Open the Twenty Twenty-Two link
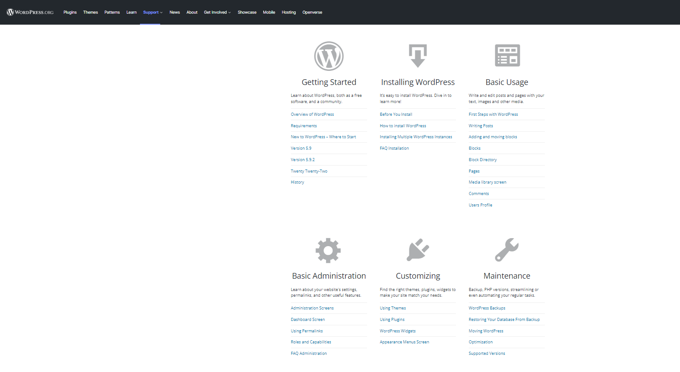The image size is (680, 372). point(309,171)
